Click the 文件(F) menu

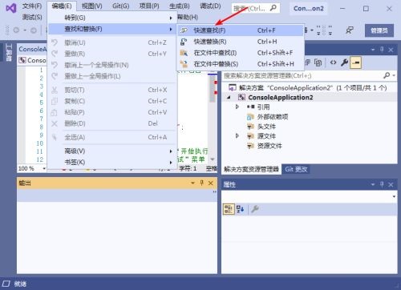pos(32,6)
